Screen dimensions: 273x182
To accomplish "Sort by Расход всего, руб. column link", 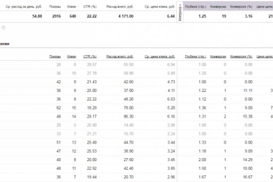I will [120, 56].
